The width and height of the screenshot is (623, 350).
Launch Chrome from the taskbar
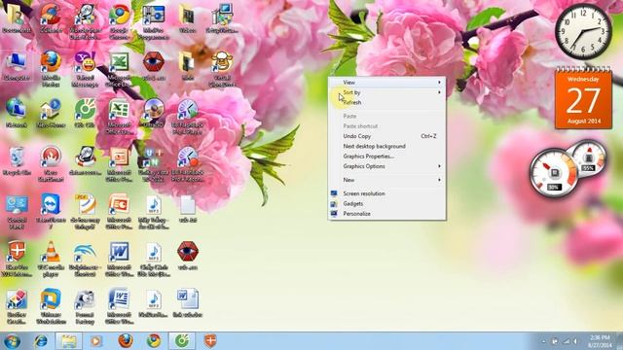(x=154, y=341)
